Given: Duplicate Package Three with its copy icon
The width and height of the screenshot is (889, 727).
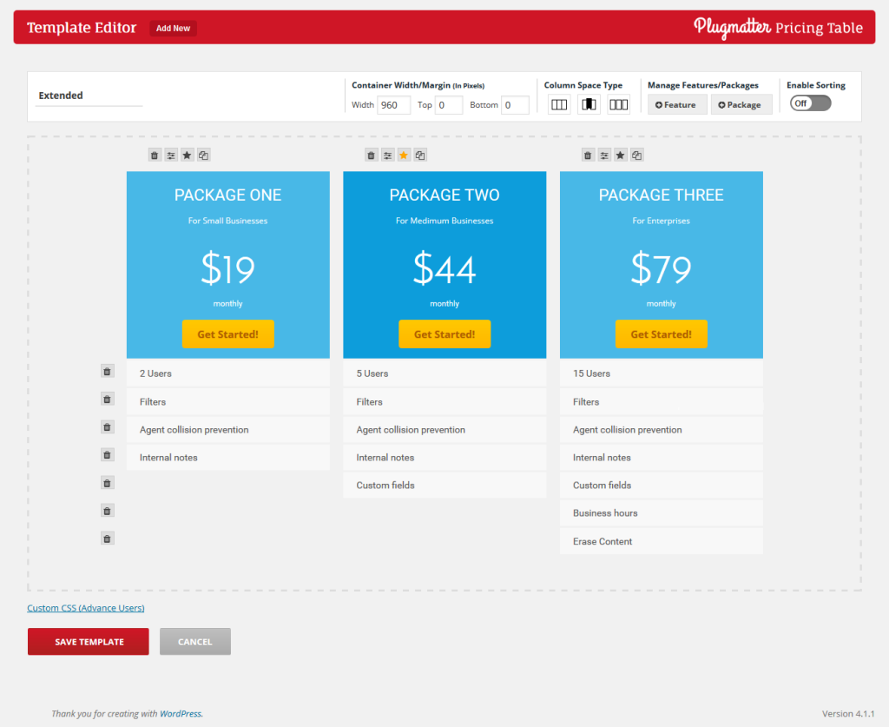Looking at the screenshot, I should click(x=636, y=155).
